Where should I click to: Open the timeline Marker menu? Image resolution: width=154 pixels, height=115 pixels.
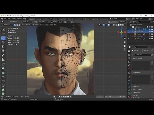pos(27,97)
